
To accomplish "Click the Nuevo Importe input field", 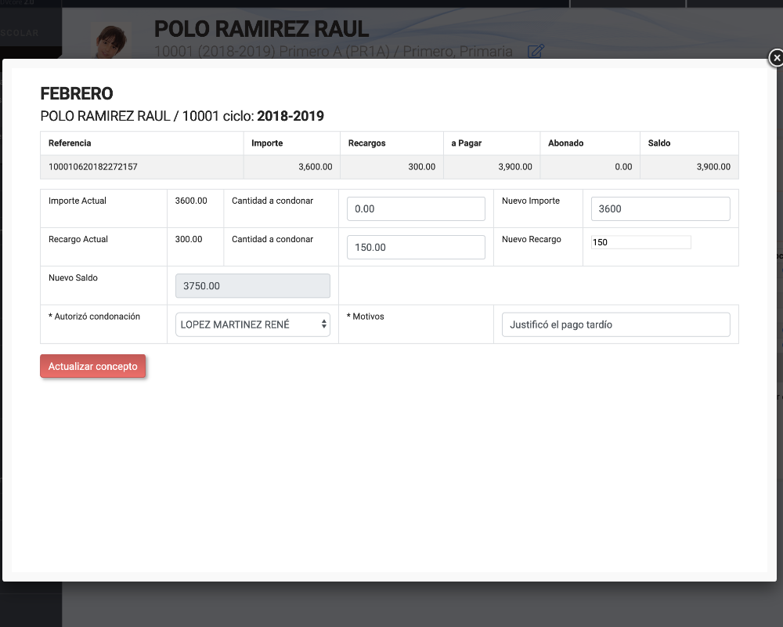I will 660,208.
